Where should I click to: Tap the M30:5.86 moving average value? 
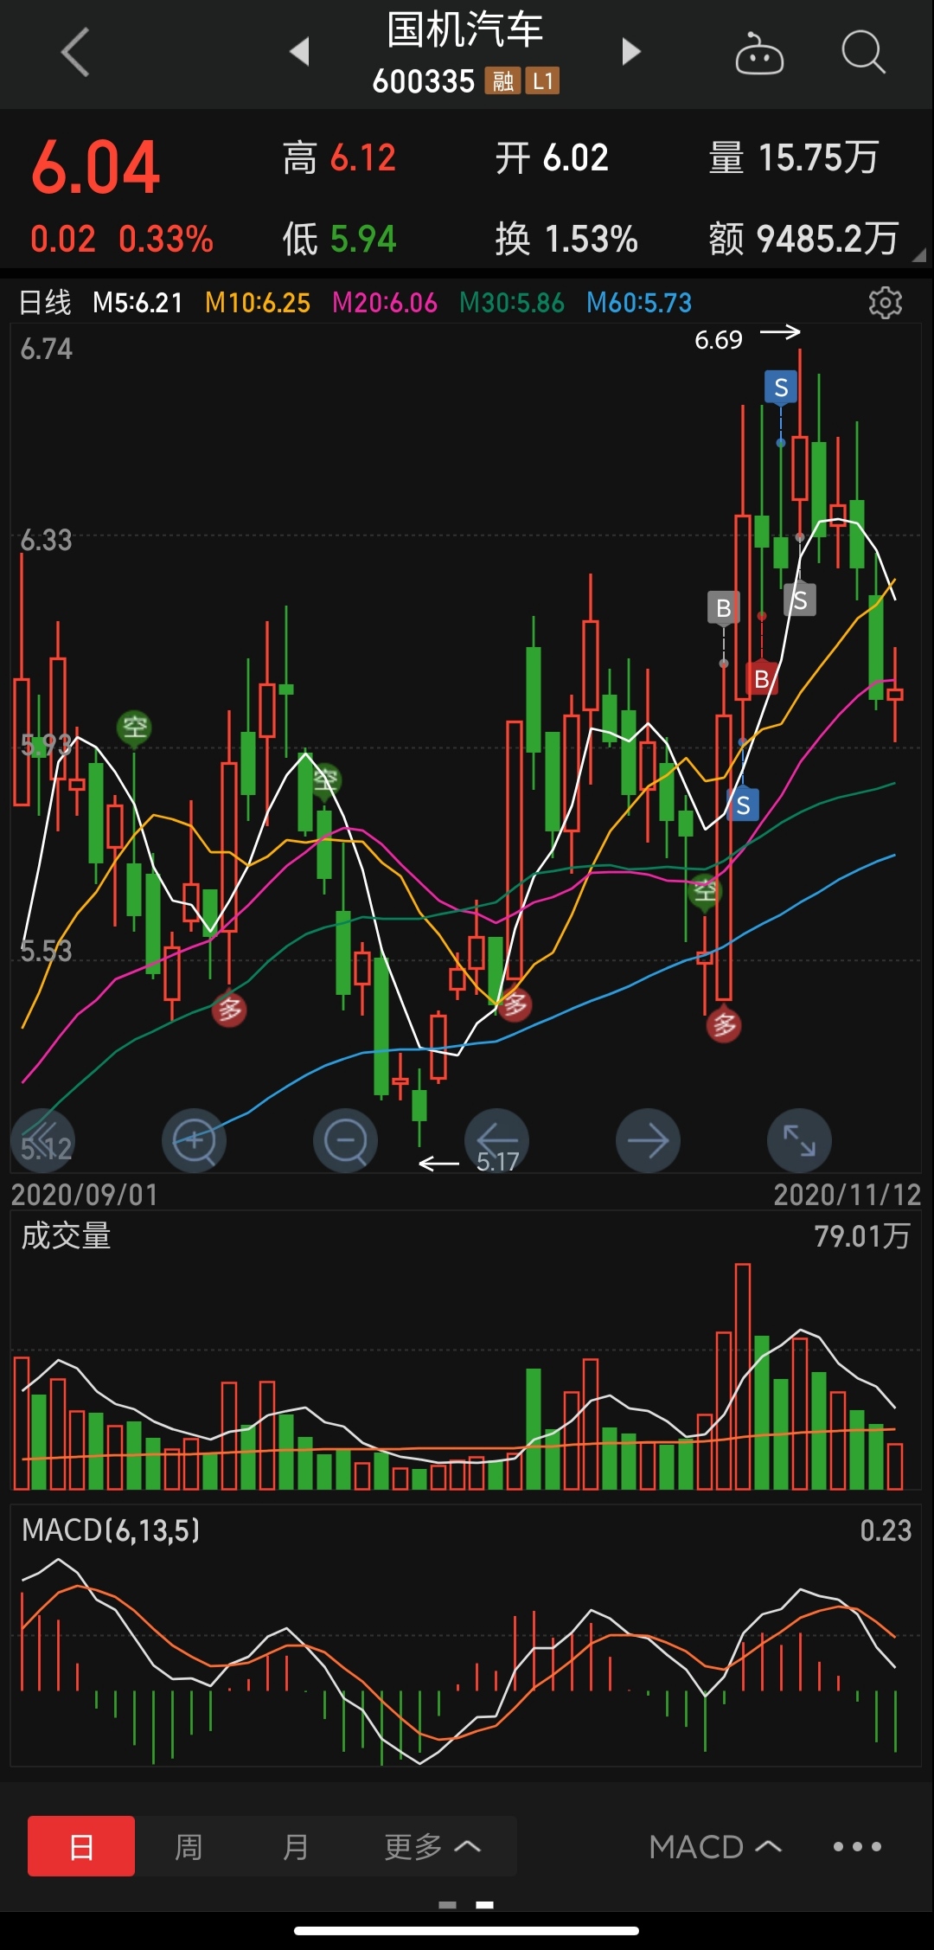[x=512, y=303]
